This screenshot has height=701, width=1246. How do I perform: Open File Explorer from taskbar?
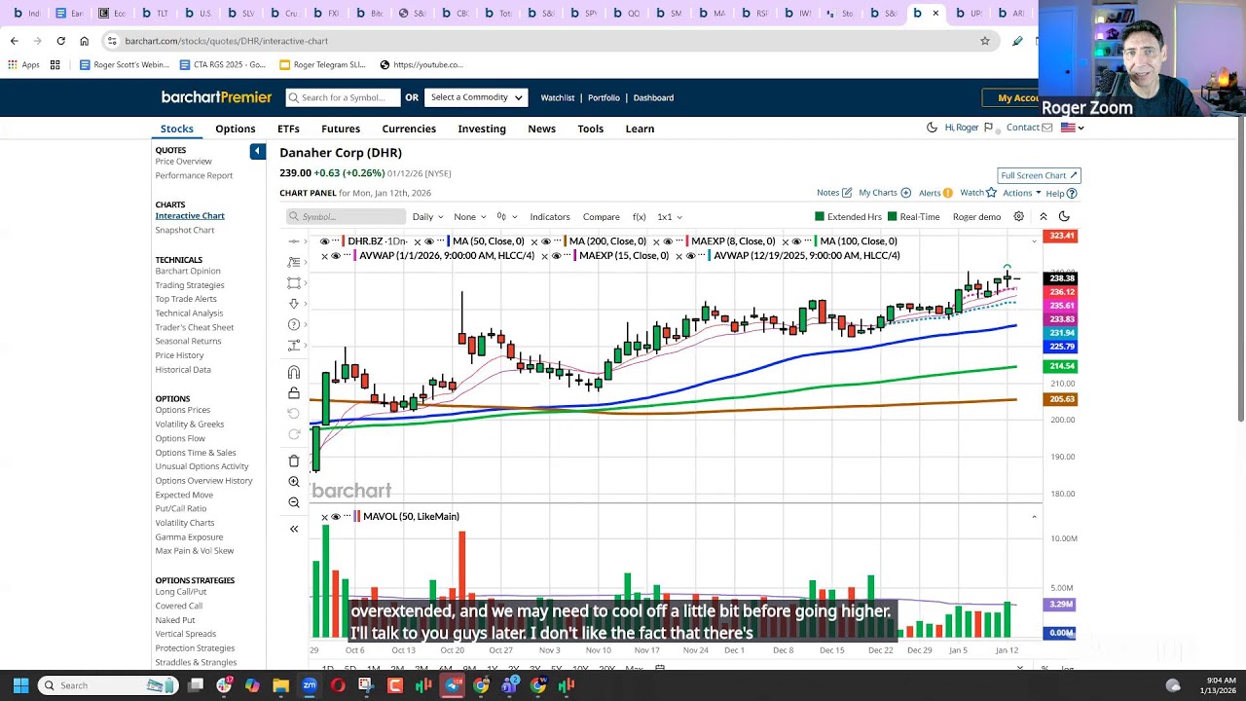point(280,685)
